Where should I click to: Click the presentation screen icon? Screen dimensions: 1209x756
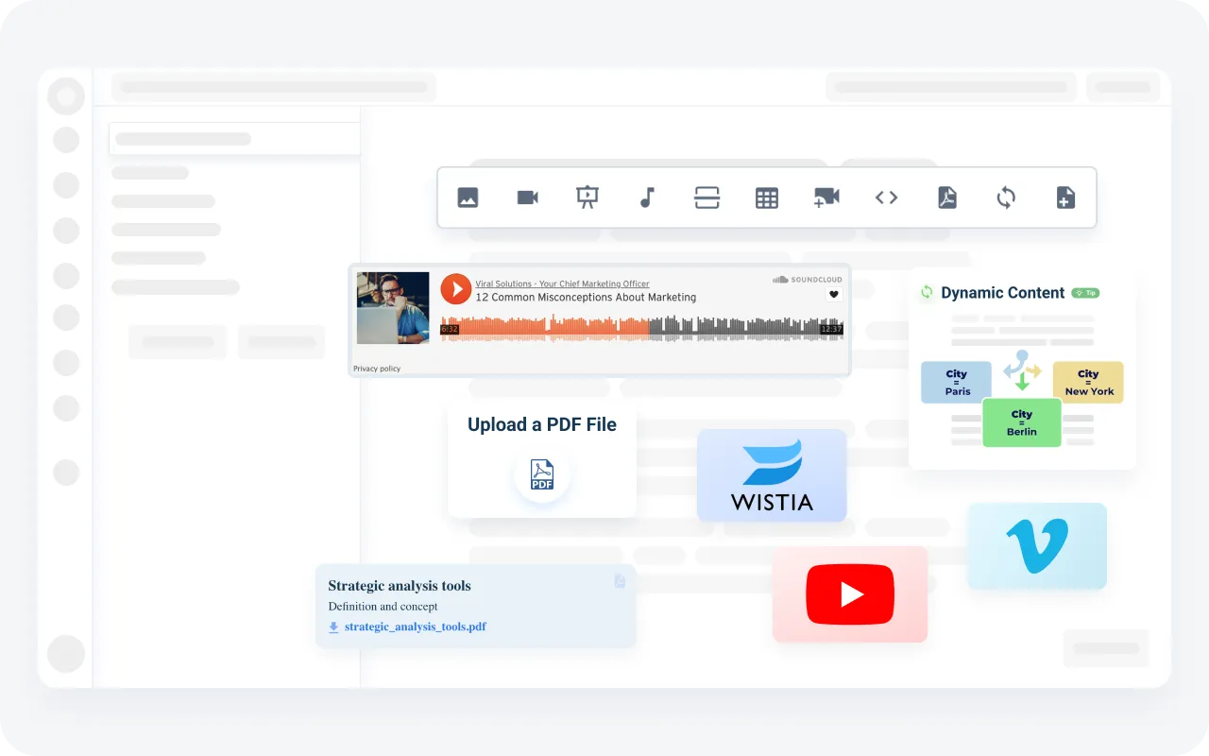[587, 198]
